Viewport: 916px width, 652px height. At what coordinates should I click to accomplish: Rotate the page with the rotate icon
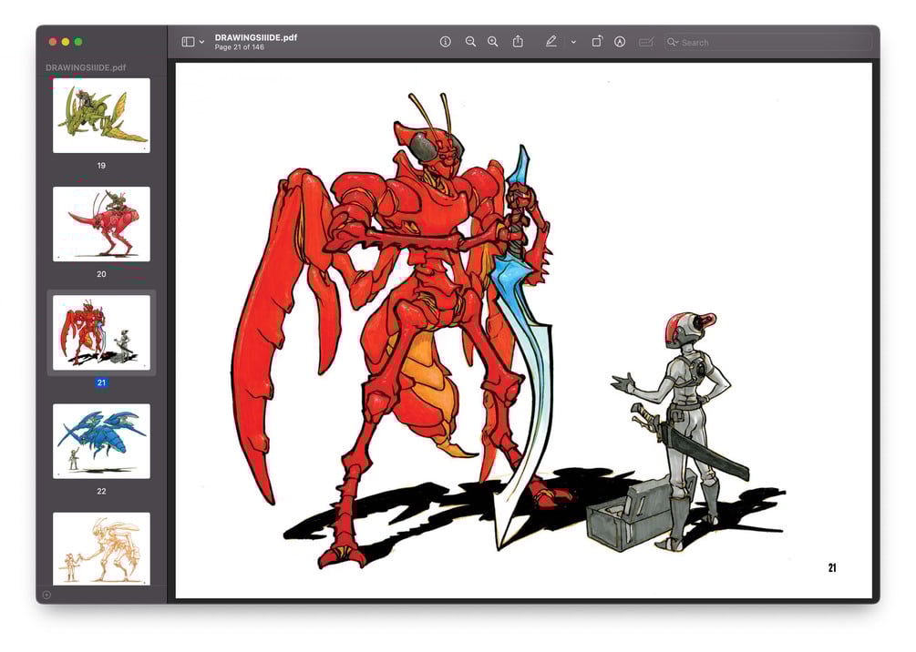[596, 42]
